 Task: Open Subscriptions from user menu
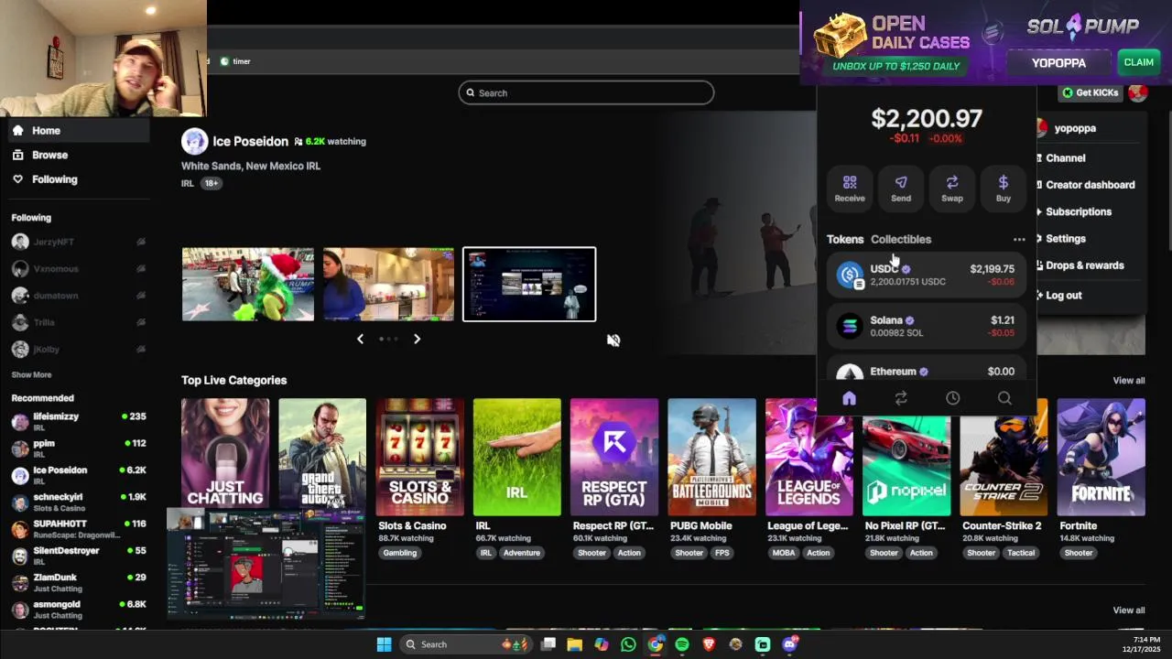click(1078, 211)
